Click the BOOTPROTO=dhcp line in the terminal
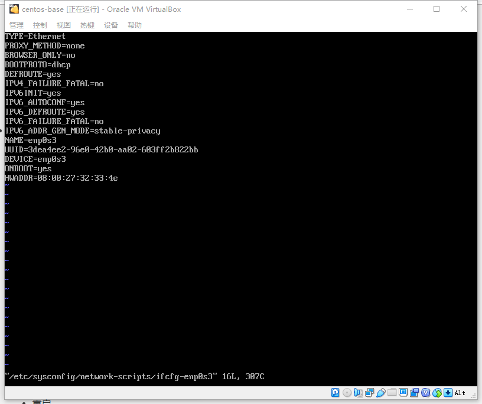 coord(38,64)
